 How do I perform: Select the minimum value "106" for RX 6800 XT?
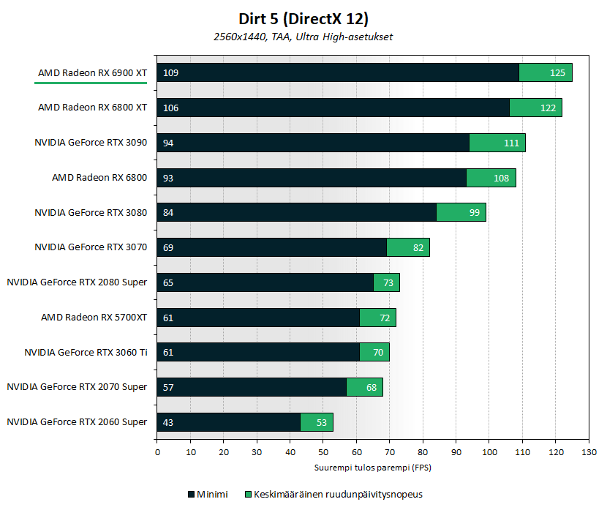pos(170,108)
